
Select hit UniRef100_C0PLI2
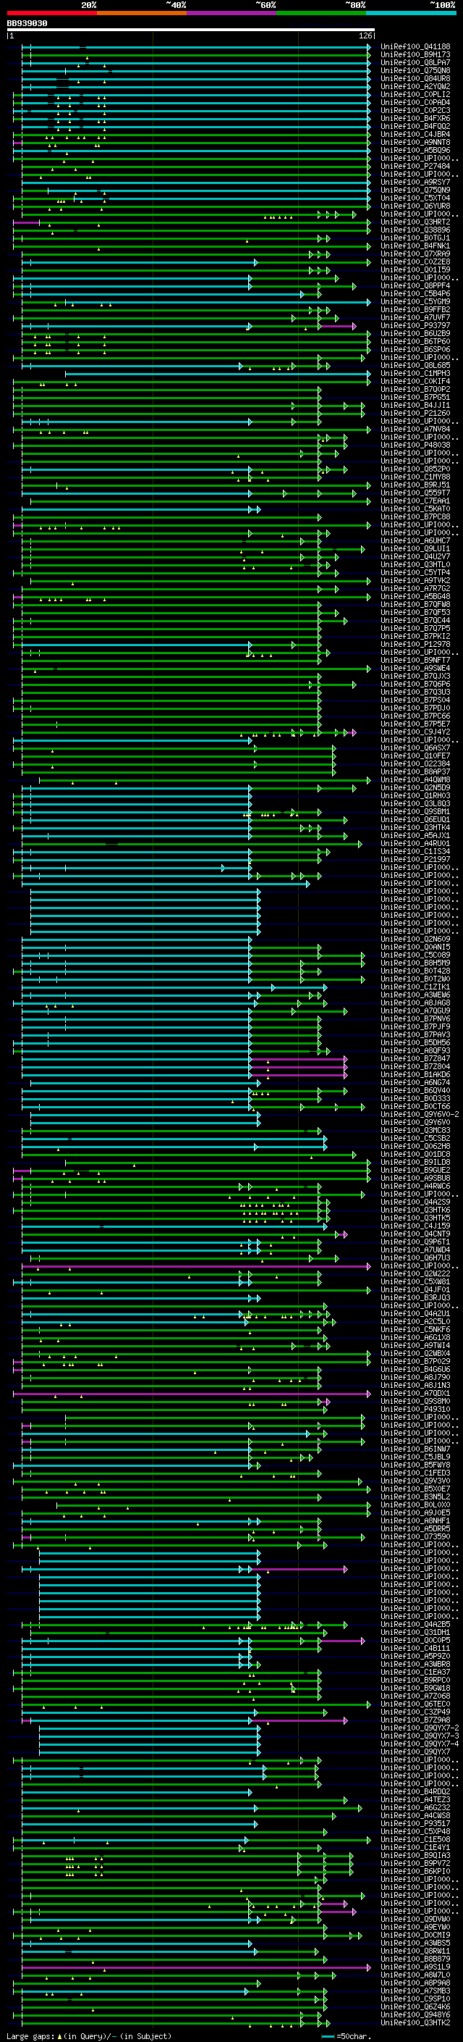(415, 94)
